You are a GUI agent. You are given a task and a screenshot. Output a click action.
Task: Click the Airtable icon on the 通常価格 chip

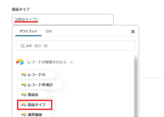24,114
